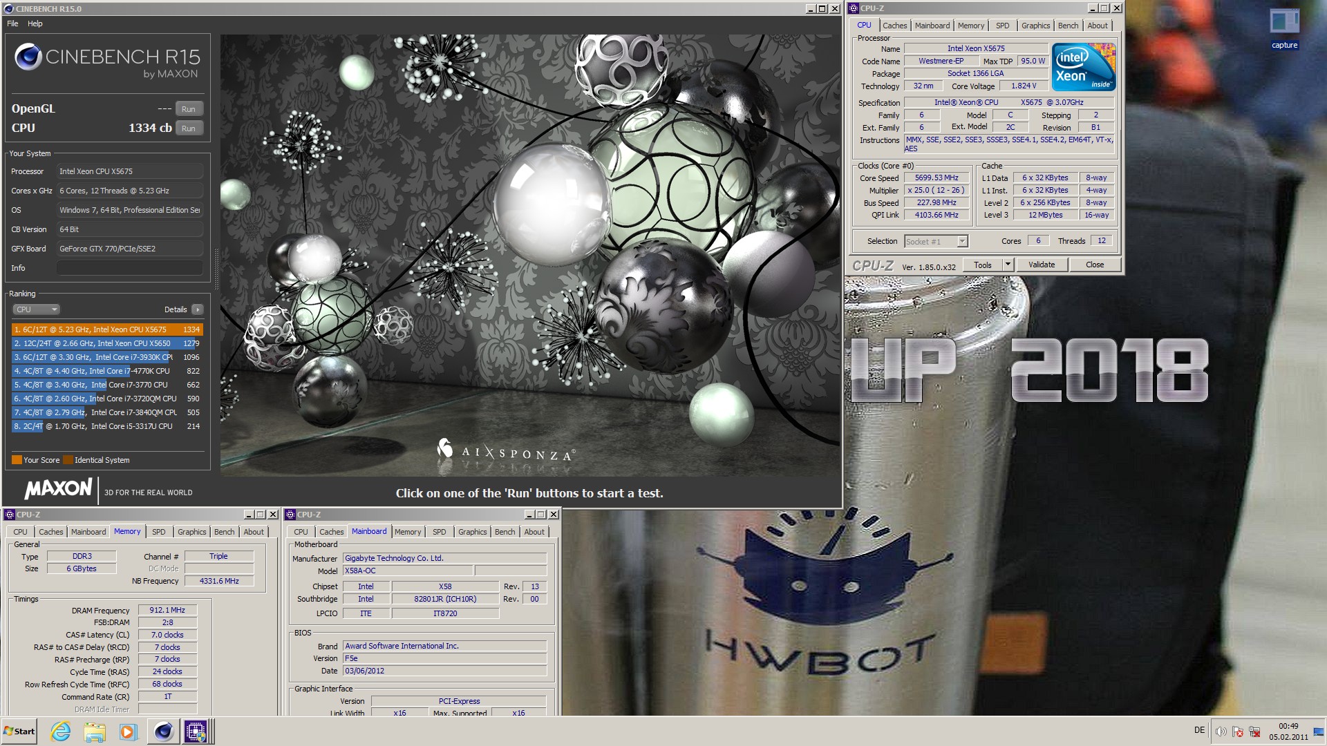Screen dimensions: 1327x746
Task: Click the Intel Xeon inside logo in CPU-Z
Action: coord(1083,67)
